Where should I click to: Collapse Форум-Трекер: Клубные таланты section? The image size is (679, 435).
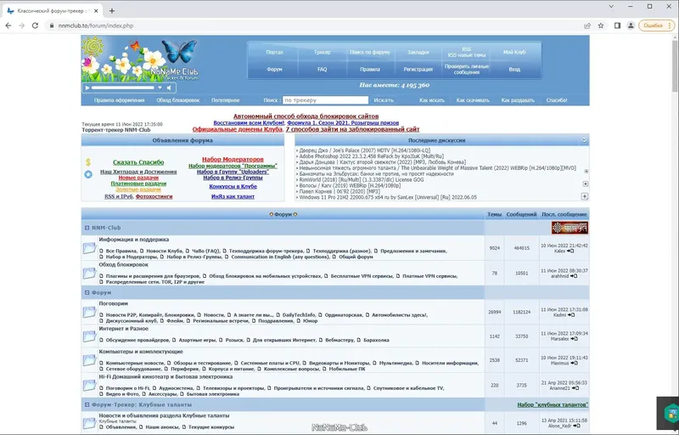[87, 404]
